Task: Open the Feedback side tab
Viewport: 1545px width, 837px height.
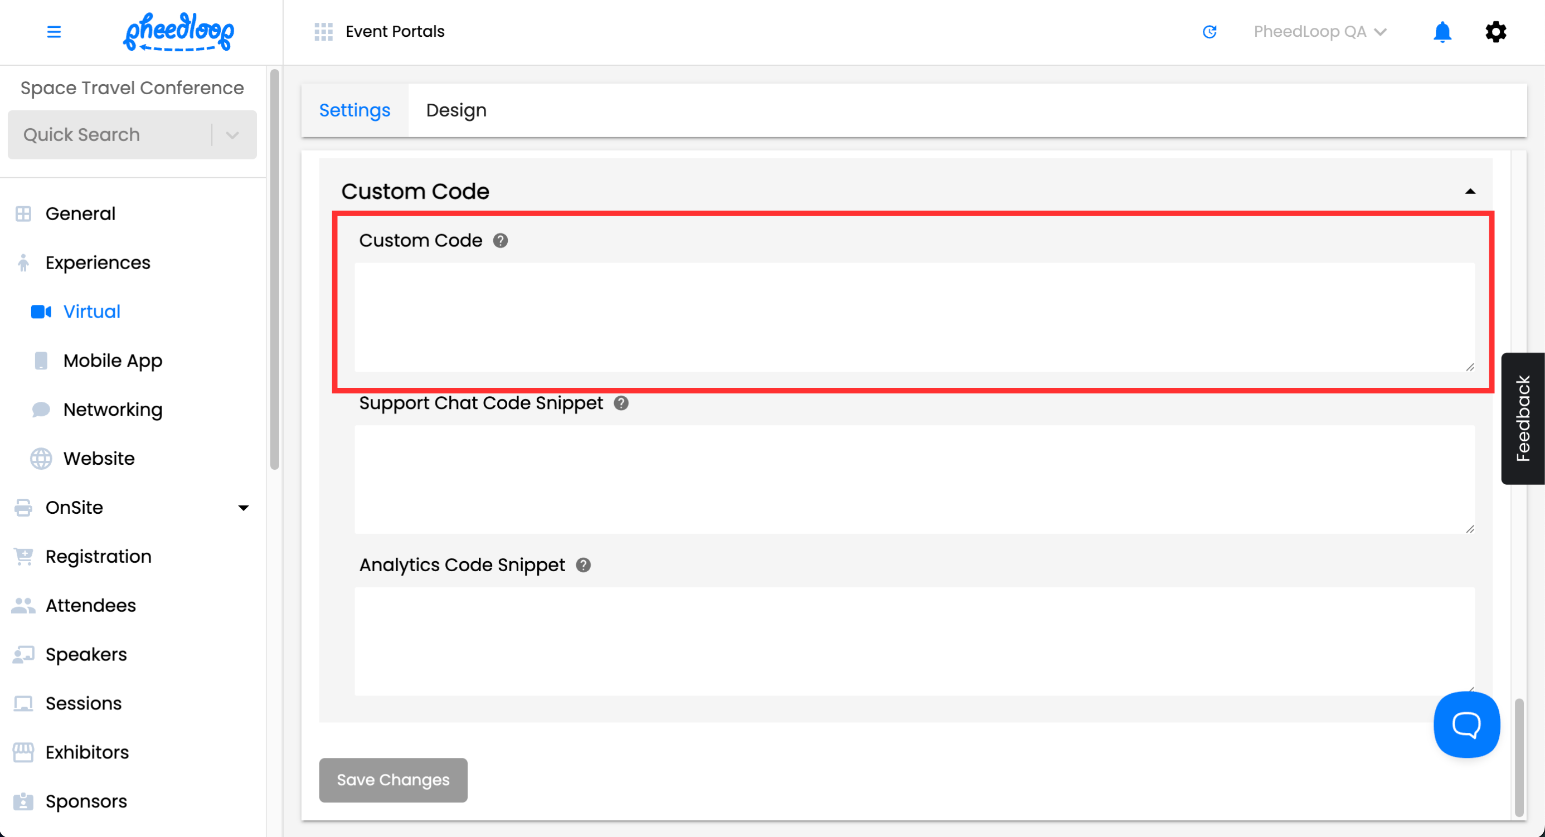Action: pos(1522,418)
